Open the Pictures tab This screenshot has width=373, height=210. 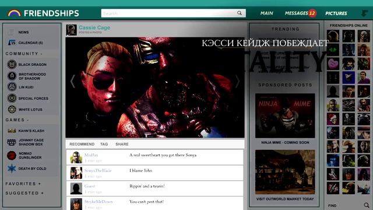pyautogui.click(x=336, y=13)
